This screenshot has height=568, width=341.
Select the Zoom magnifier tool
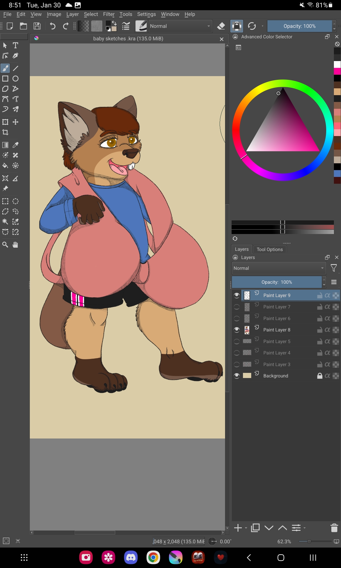click(x=5, y=245)
